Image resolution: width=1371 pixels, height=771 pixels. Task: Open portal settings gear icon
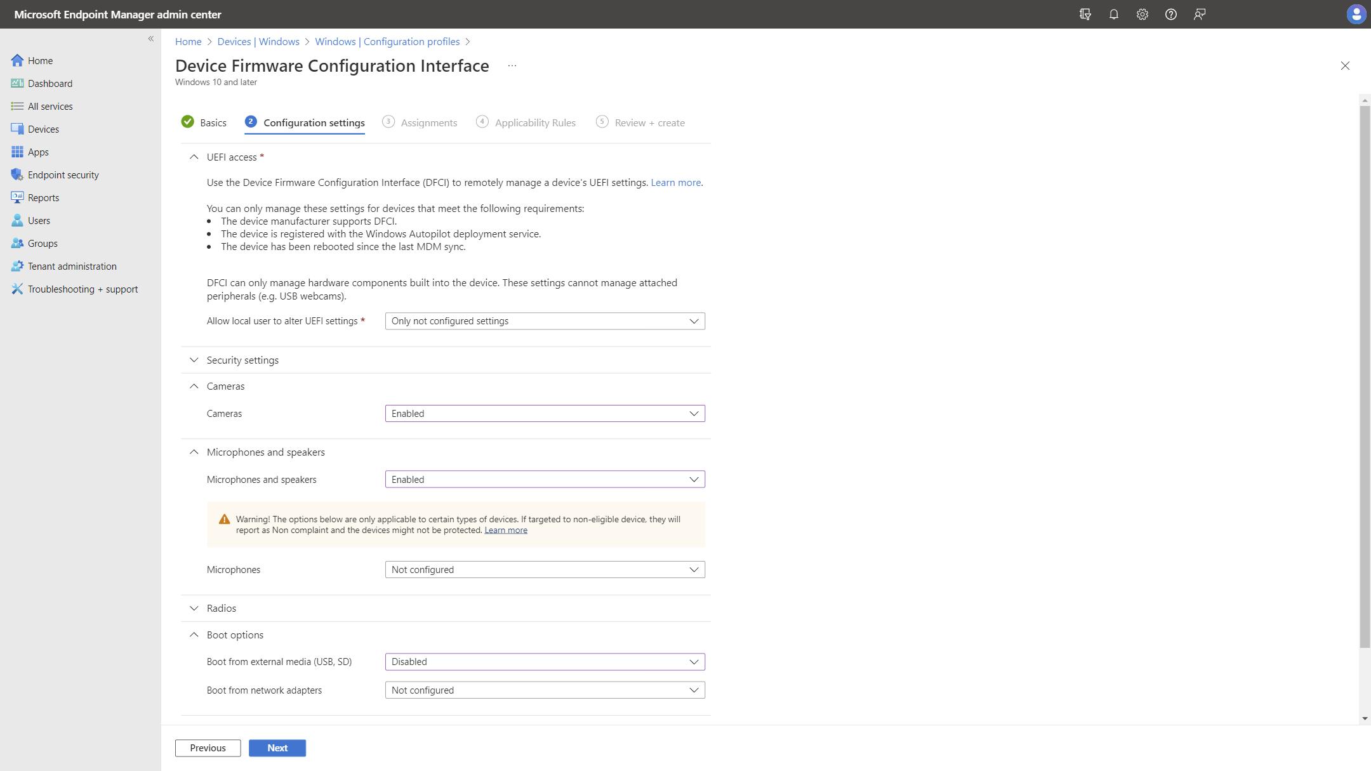click(x=1142, y=14)
